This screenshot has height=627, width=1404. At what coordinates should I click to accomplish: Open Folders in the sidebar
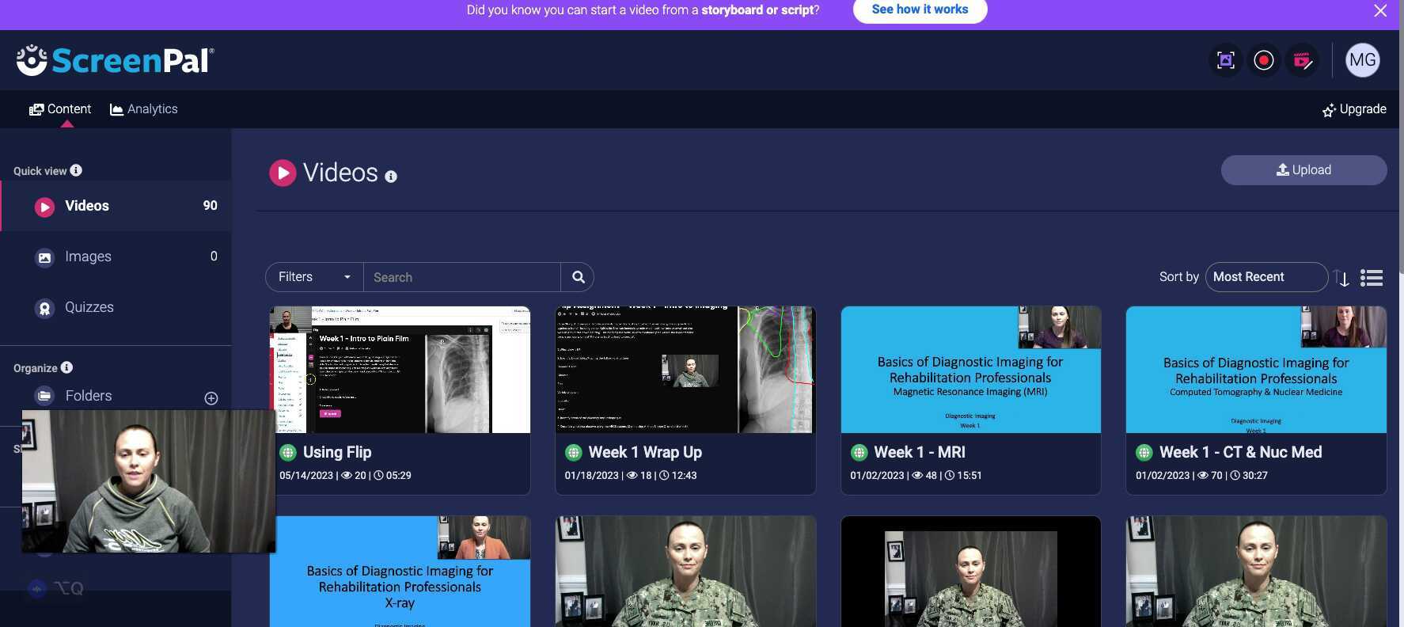(x=88, y=396)
